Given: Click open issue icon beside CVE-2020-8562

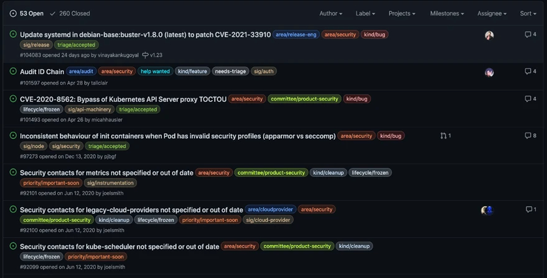Looking at the screenshot, I should (13, 99).
